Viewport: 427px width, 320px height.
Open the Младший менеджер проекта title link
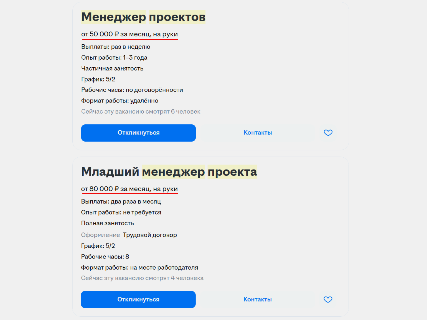(x=169, y=172)
